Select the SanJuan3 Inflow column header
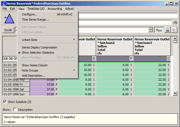The width and height of the screenshot is (180, 127). (152, 46)
